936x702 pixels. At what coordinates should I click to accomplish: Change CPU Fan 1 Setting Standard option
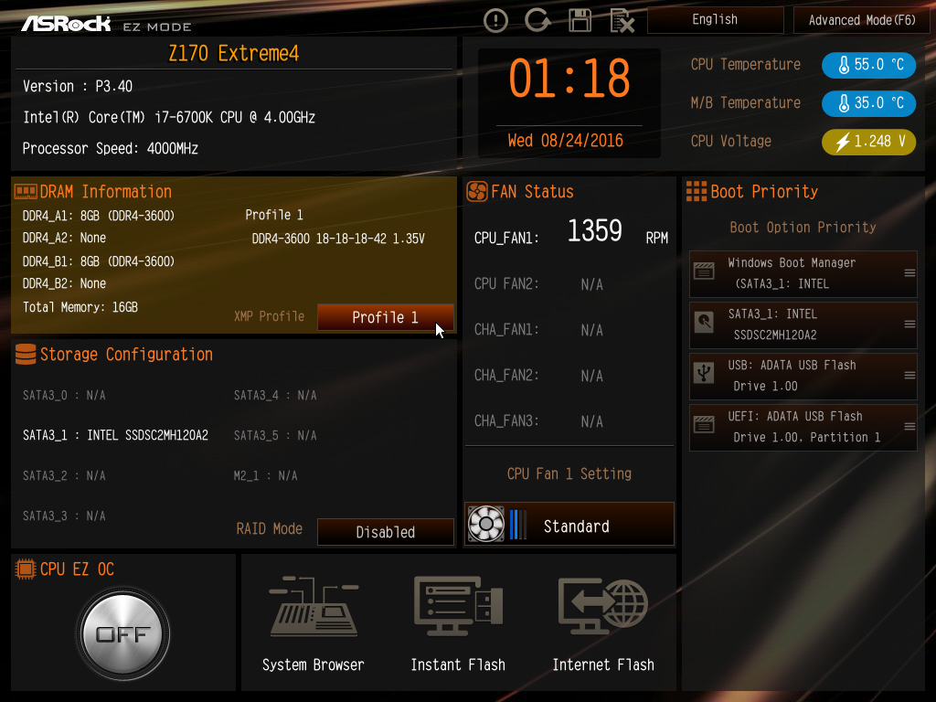[x=569, y=525]
